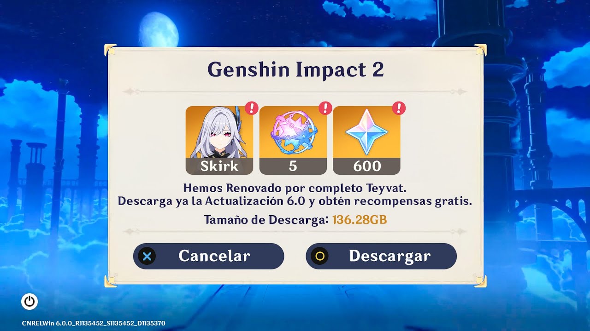This screenshot has width=590, height=331.
Task: Click the alert badge on the Primogem reward
Action: [399, 108]
